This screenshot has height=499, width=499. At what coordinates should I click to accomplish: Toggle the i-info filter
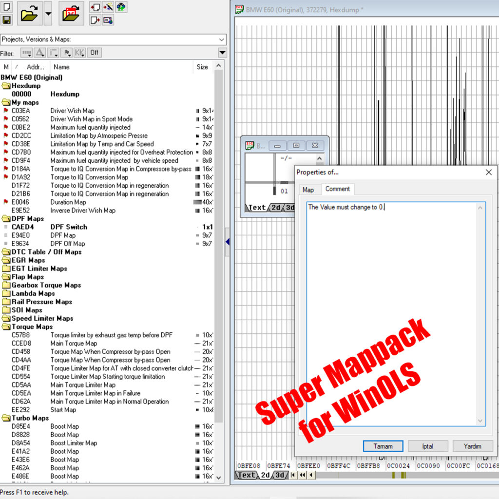click(x=52, y=53)
